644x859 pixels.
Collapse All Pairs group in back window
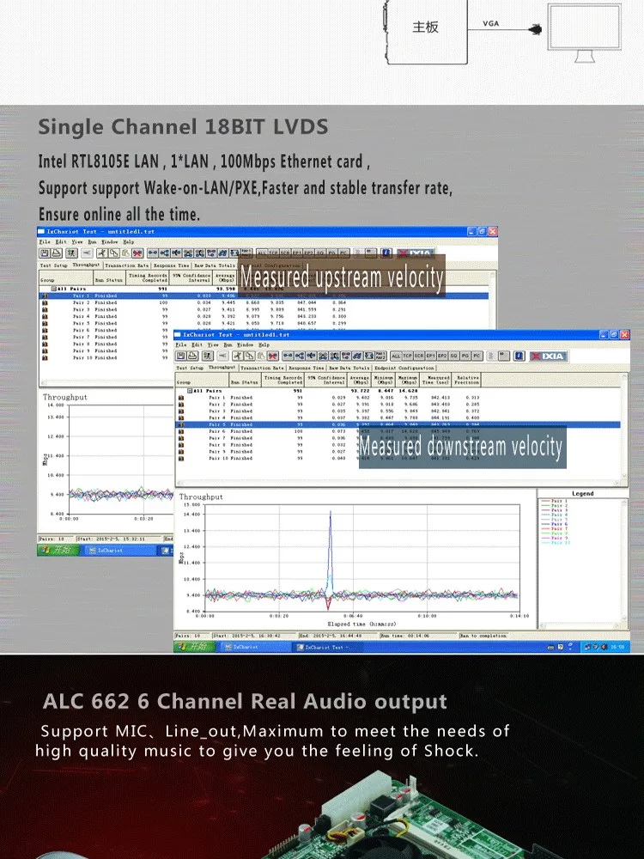point(53,289)
